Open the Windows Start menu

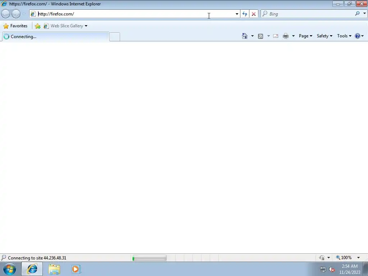(10, 269)
